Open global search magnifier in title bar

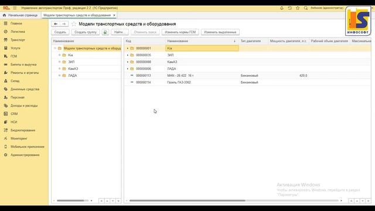click(306, 8)
